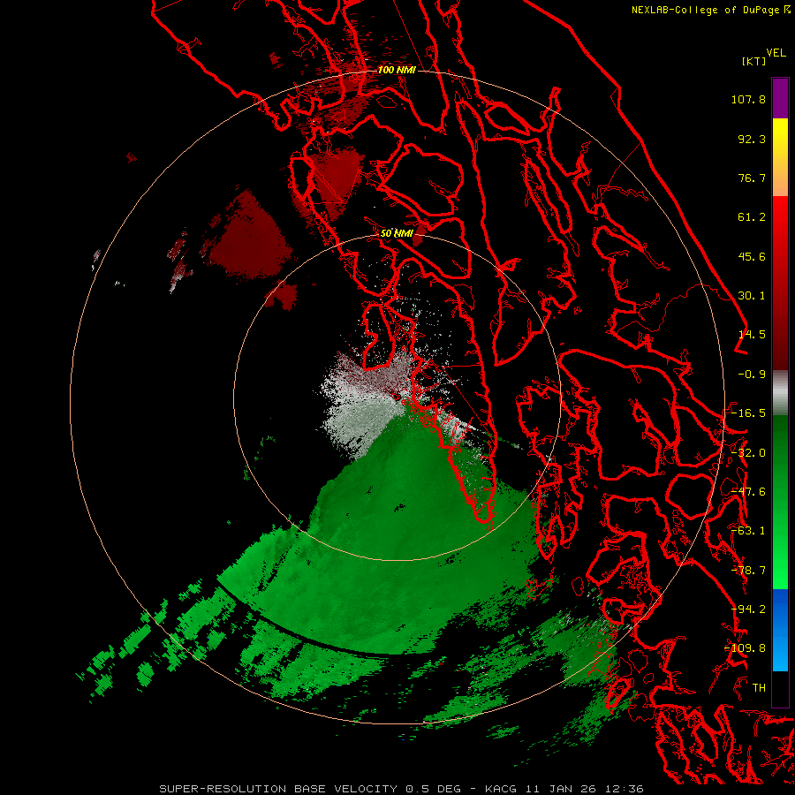Click the -63.1 legend value
Screen dimensions: 795x795
748,531
